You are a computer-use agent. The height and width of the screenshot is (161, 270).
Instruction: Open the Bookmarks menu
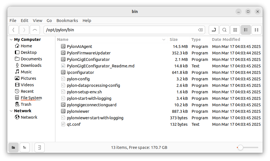[x=67, y=21]
